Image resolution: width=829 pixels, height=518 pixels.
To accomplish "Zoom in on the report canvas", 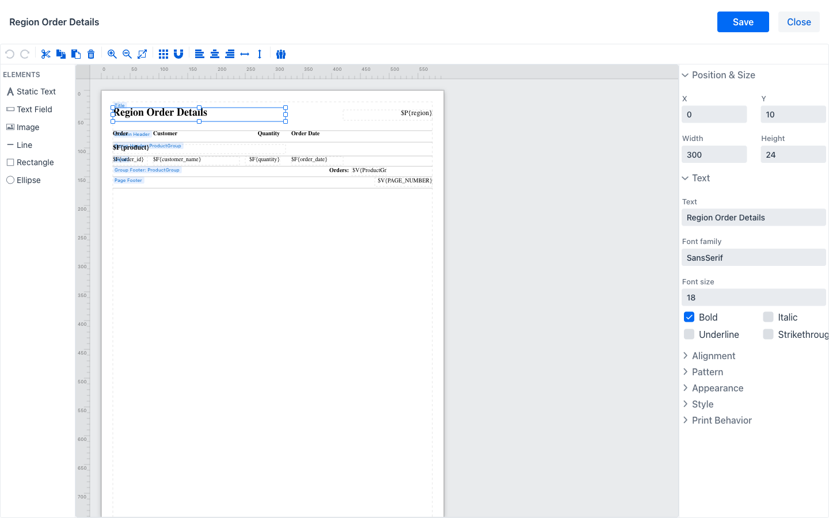I will [112, 54].
